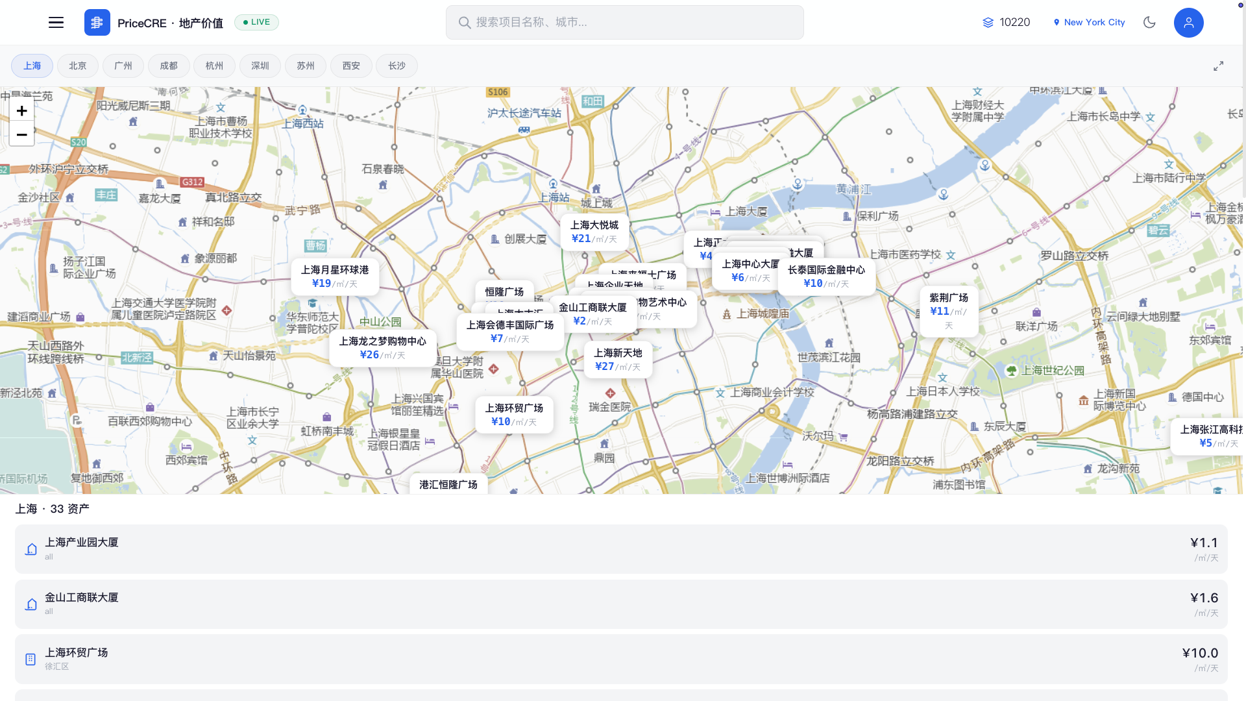This screenshot has height=701, width=1246.
Task: Switch to the 广州 city tab
Action: click(123, 66)
